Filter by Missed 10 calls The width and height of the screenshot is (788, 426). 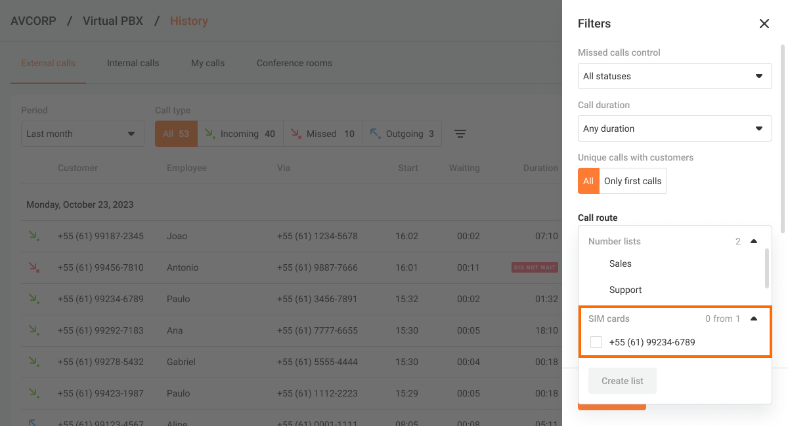pos(323,134)
